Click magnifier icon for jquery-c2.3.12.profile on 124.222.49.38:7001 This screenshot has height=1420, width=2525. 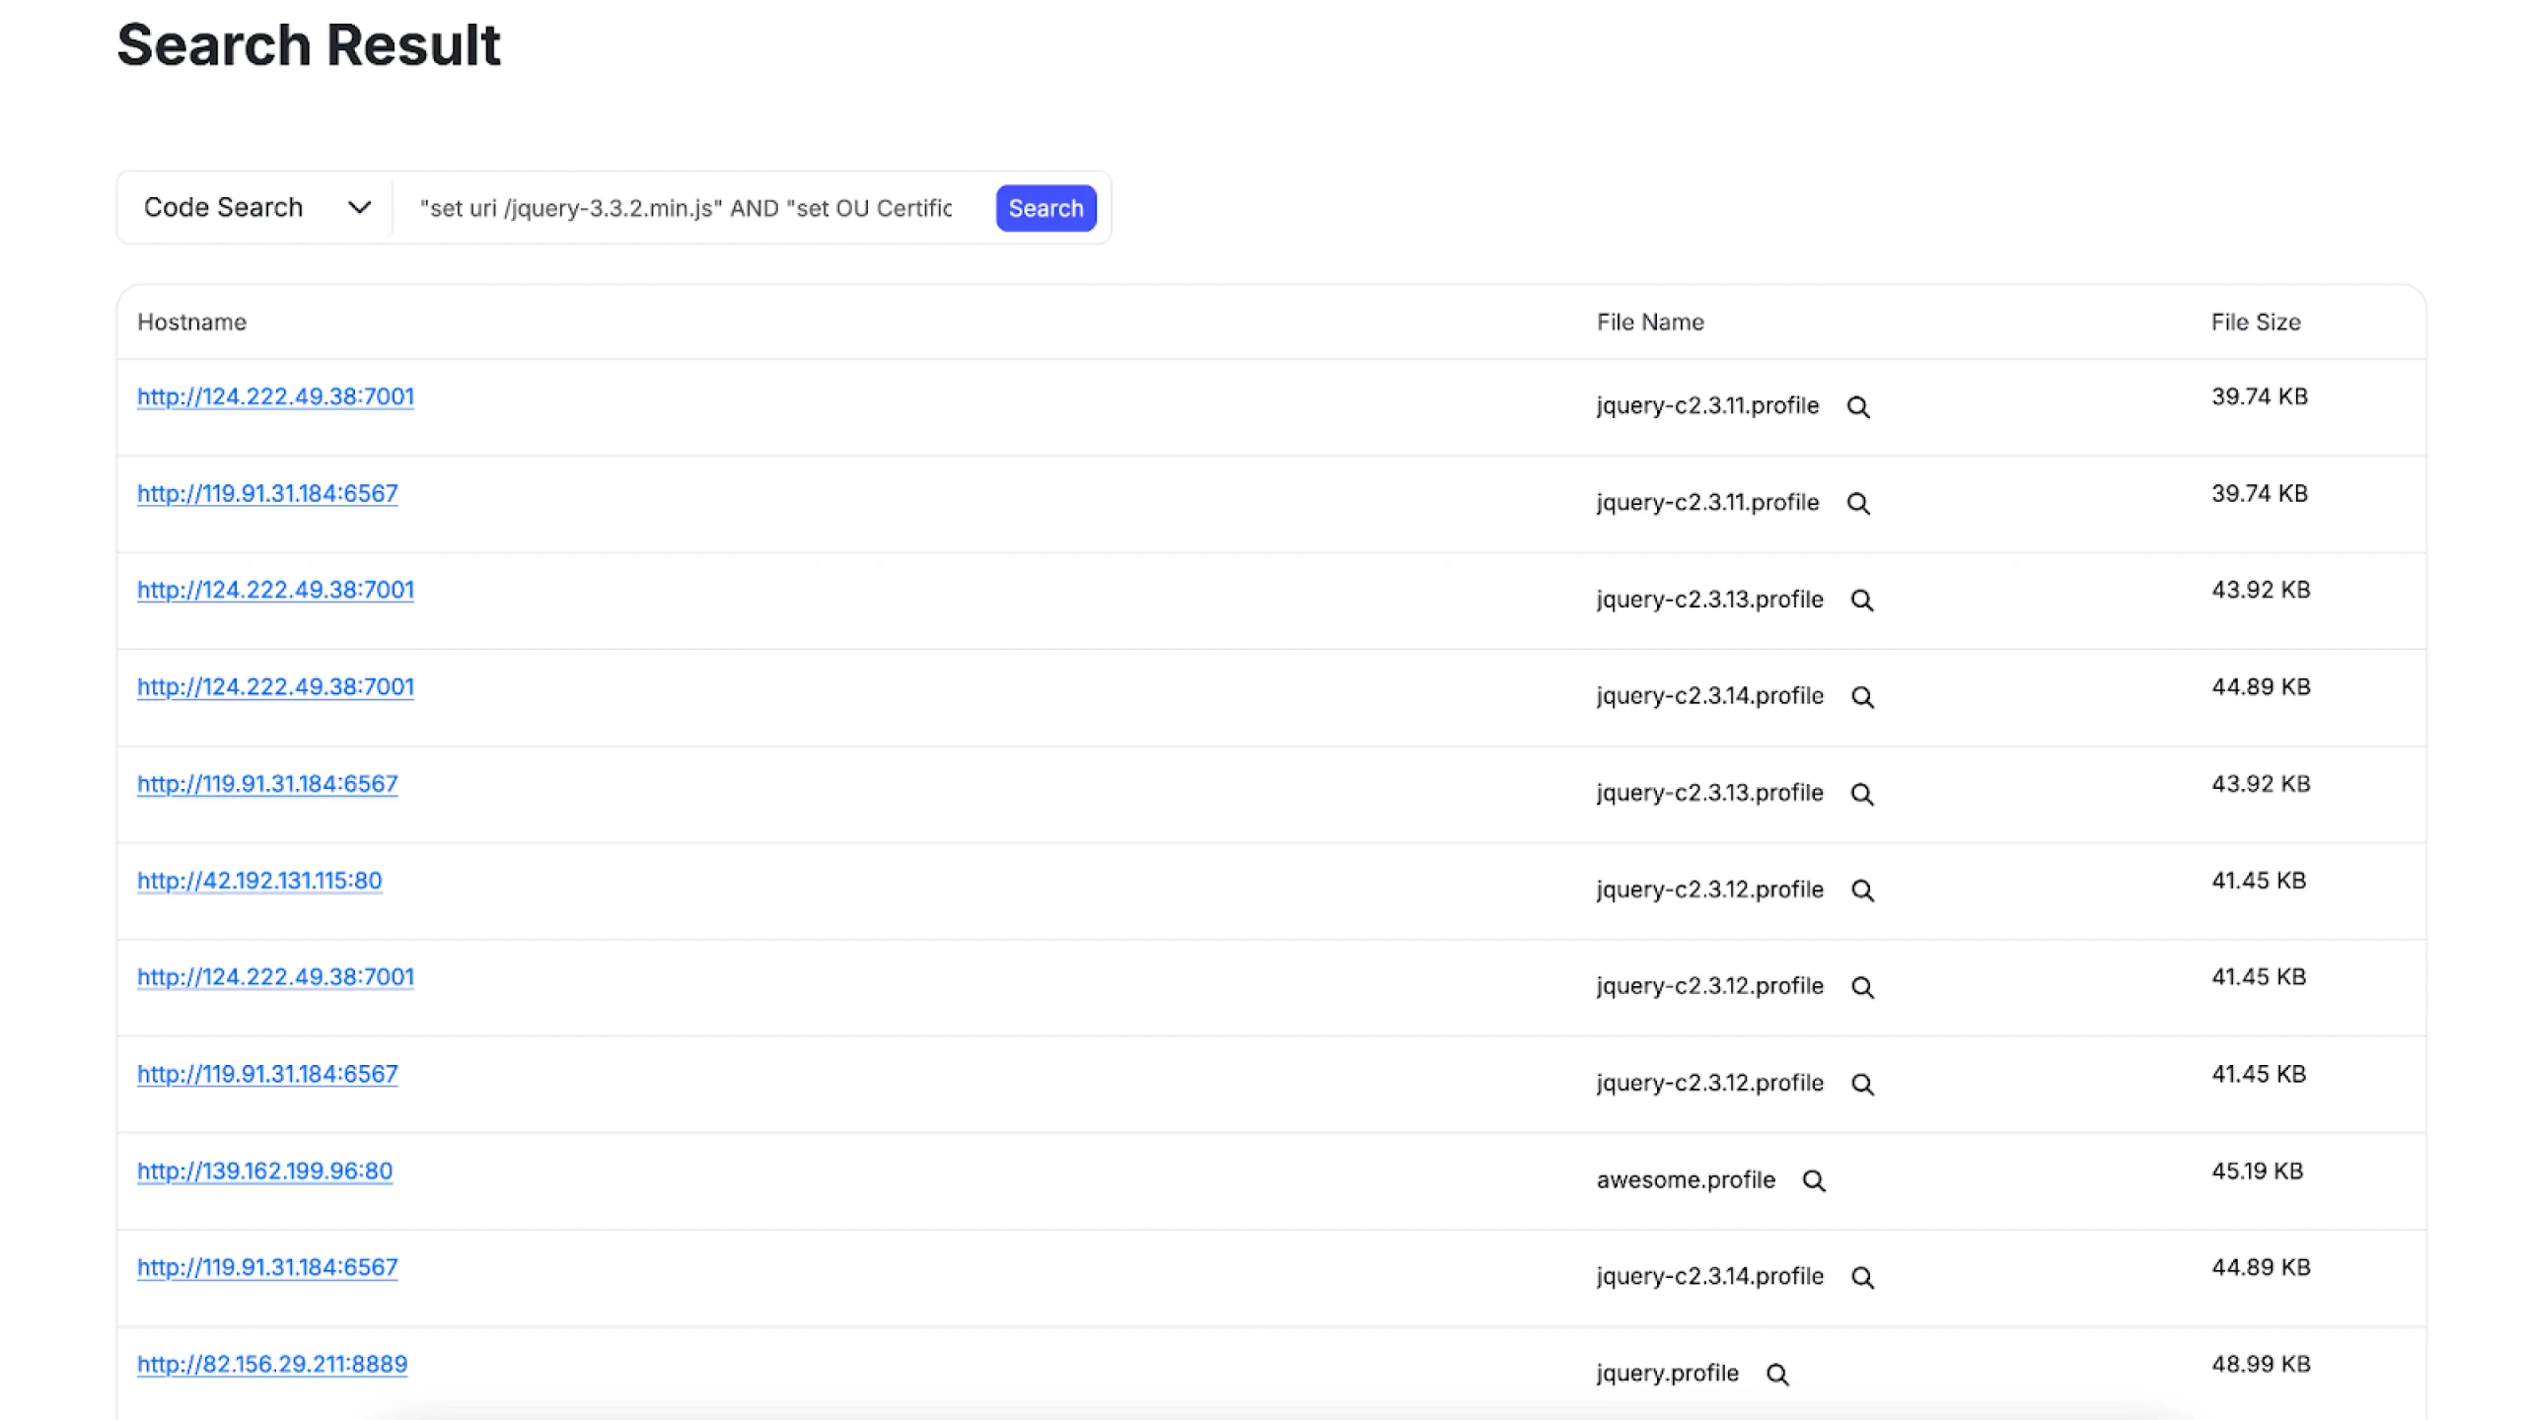[1862, 987]
